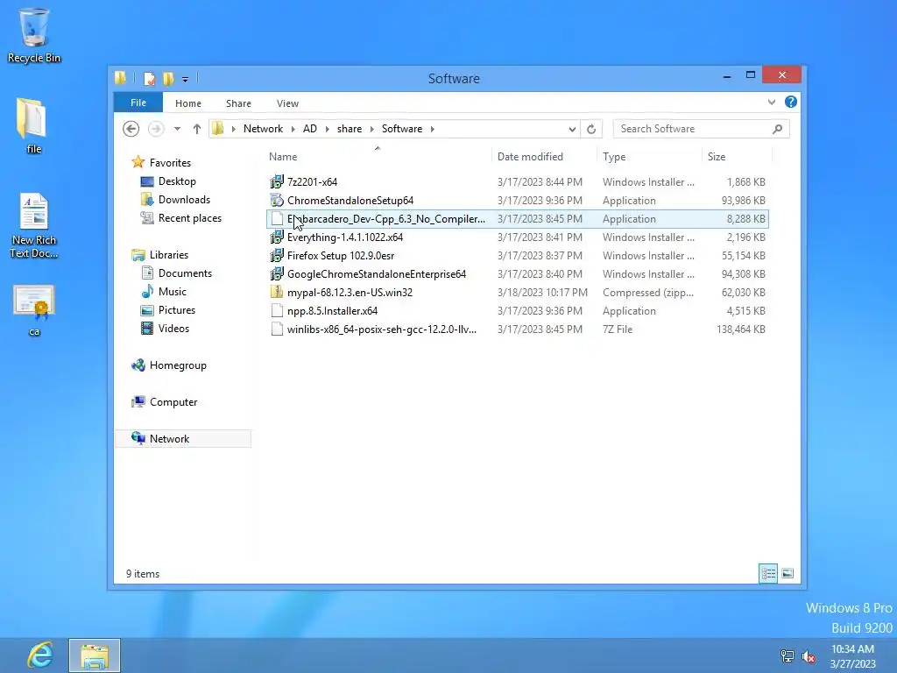Expand the arrow after AD in breadcrumb
897x673 pixels.
click(328, 130)
